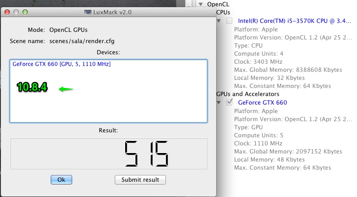This screenshot has height=197, width=357.
Task: Click 'Max. Global Memory: 2097152 Kbytes' row
Action: click(x=288, y=151)
